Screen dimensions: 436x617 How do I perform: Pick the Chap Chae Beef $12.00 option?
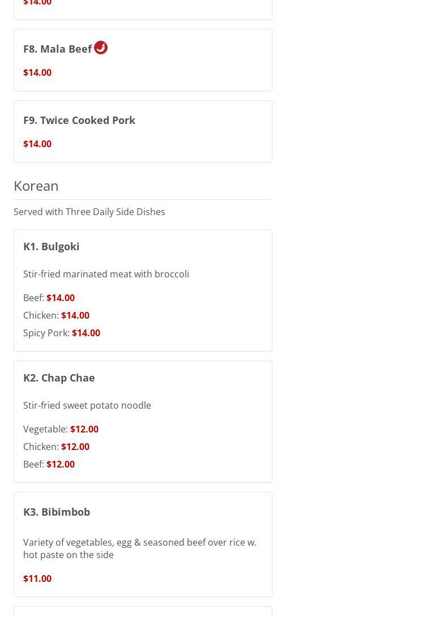[x=49, y=464]
